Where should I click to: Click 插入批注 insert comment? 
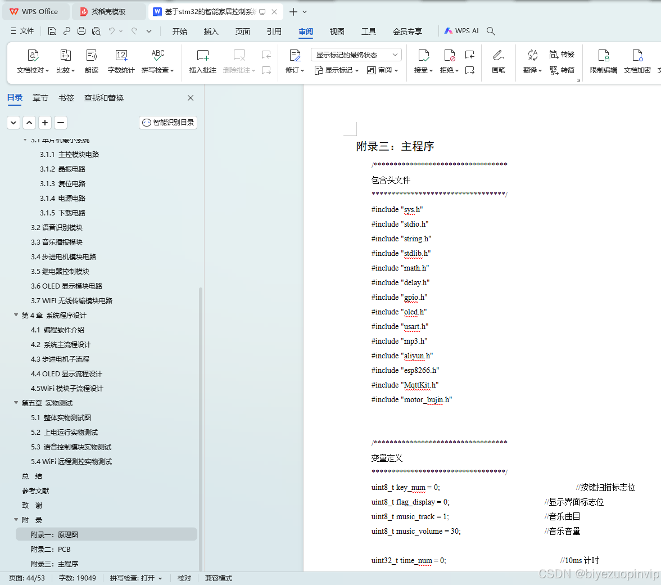click(203, 61)
